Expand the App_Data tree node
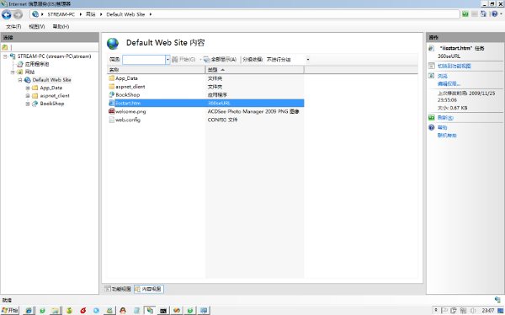 pos(28,88)
